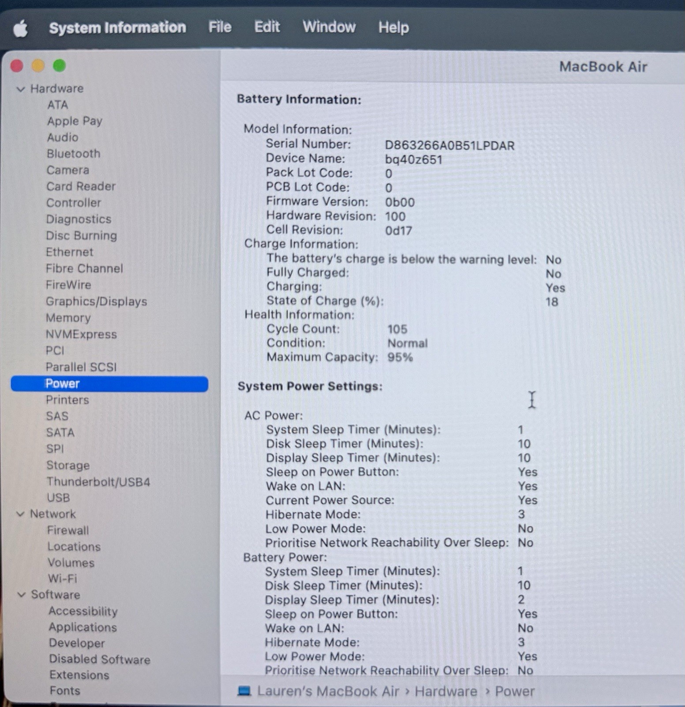Select SPI in the sidebar
This screenshot has width=685, height=707.
point(55,449)
